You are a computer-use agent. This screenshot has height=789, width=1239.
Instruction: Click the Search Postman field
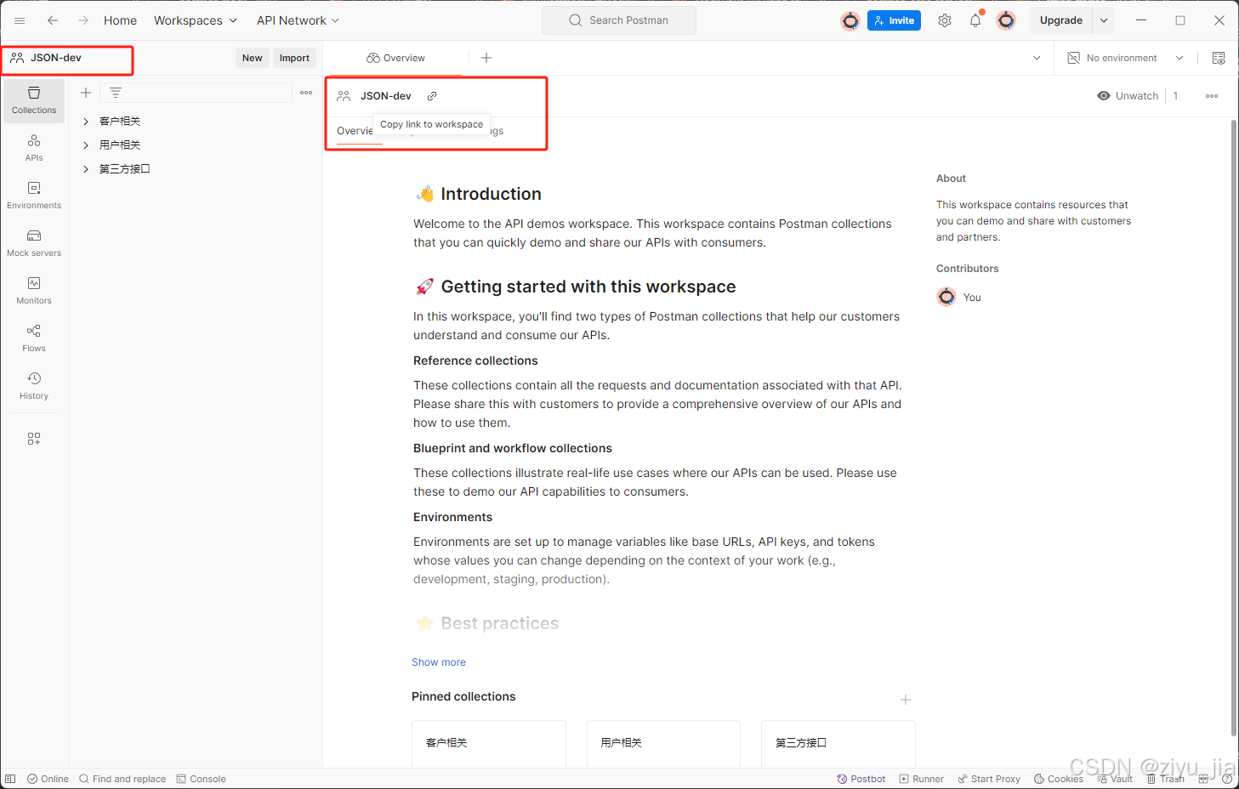coord(619,20)
